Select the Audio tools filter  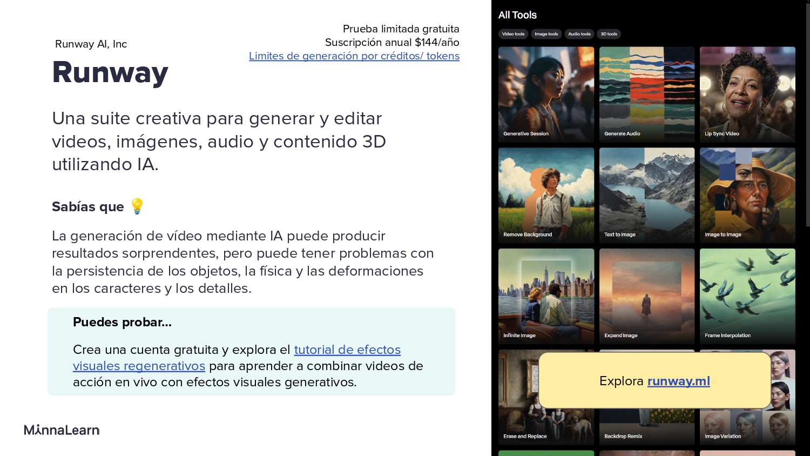579,34
